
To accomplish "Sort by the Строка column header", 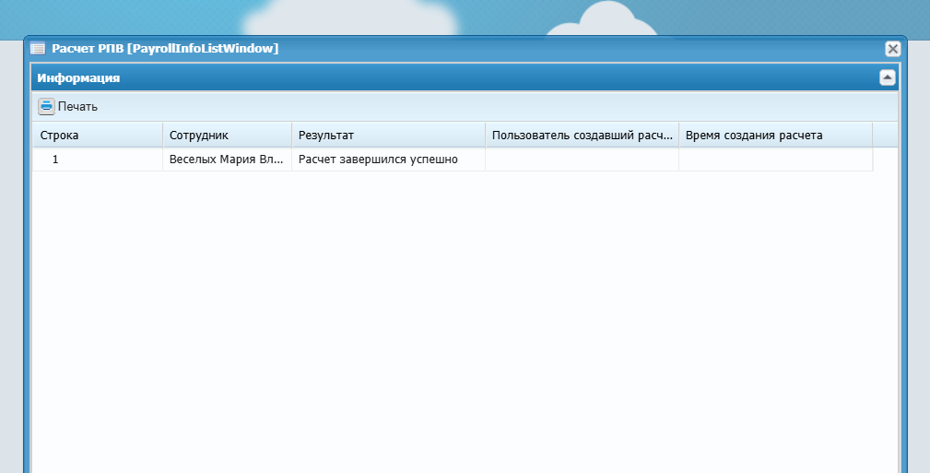I will pos(98,136).
